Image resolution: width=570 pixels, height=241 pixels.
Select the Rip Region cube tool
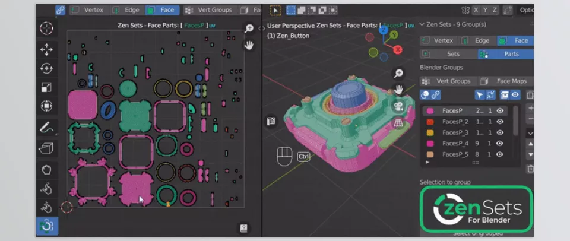pos(46,148)
